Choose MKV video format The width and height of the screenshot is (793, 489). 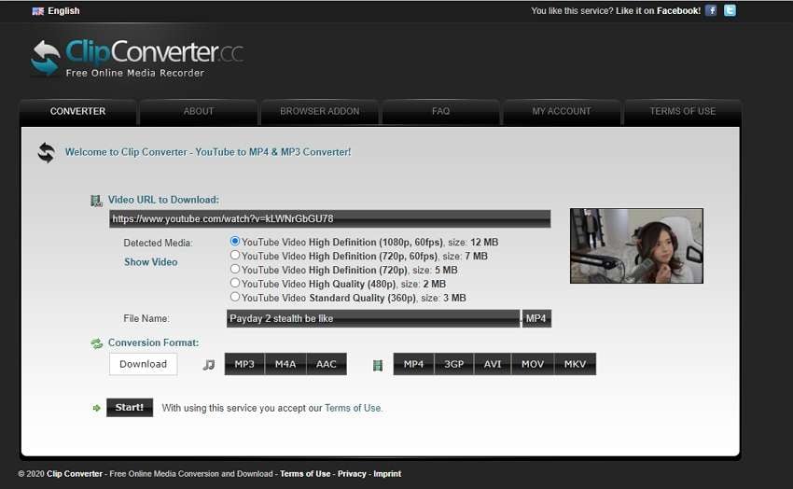575,364
